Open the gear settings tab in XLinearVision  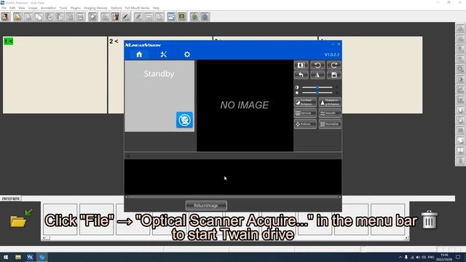(187, 55)
